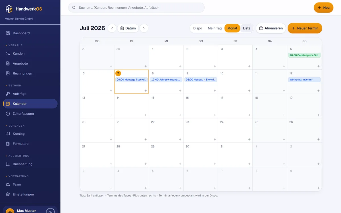This screenshot has width=341, height=213.
Task: Click the Abonnieren button
Action: click(x=271, y=28)
